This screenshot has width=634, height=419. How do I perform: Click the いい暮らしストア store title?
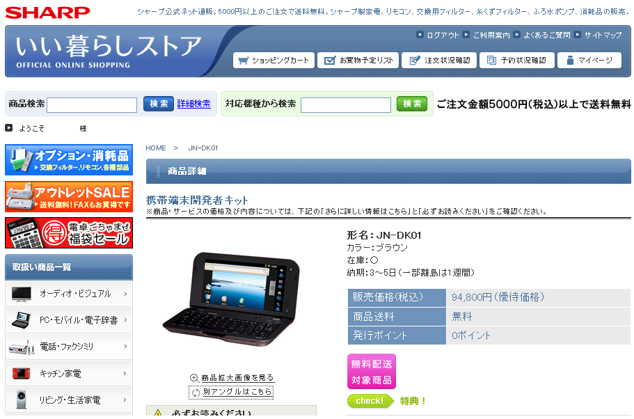click(x=109, y=46)
